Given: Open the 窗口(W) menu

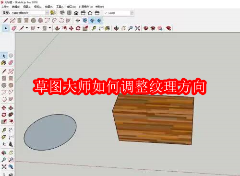Looking at the screenshot, I should point(72,7).
